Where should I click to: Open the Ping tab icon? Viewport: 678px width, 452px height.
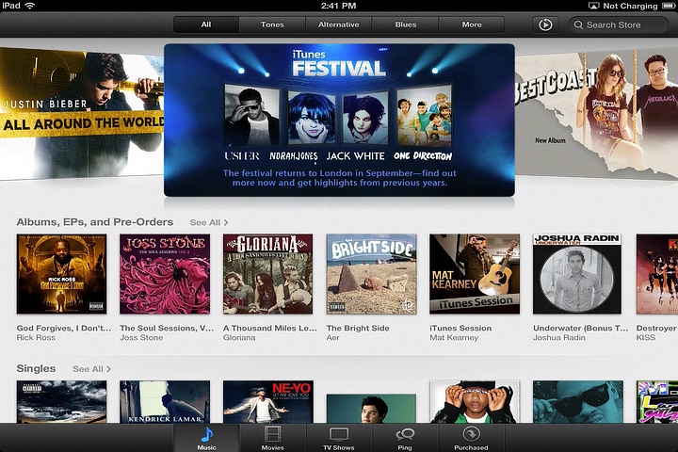pyautogui.click(x=405, y=434)
